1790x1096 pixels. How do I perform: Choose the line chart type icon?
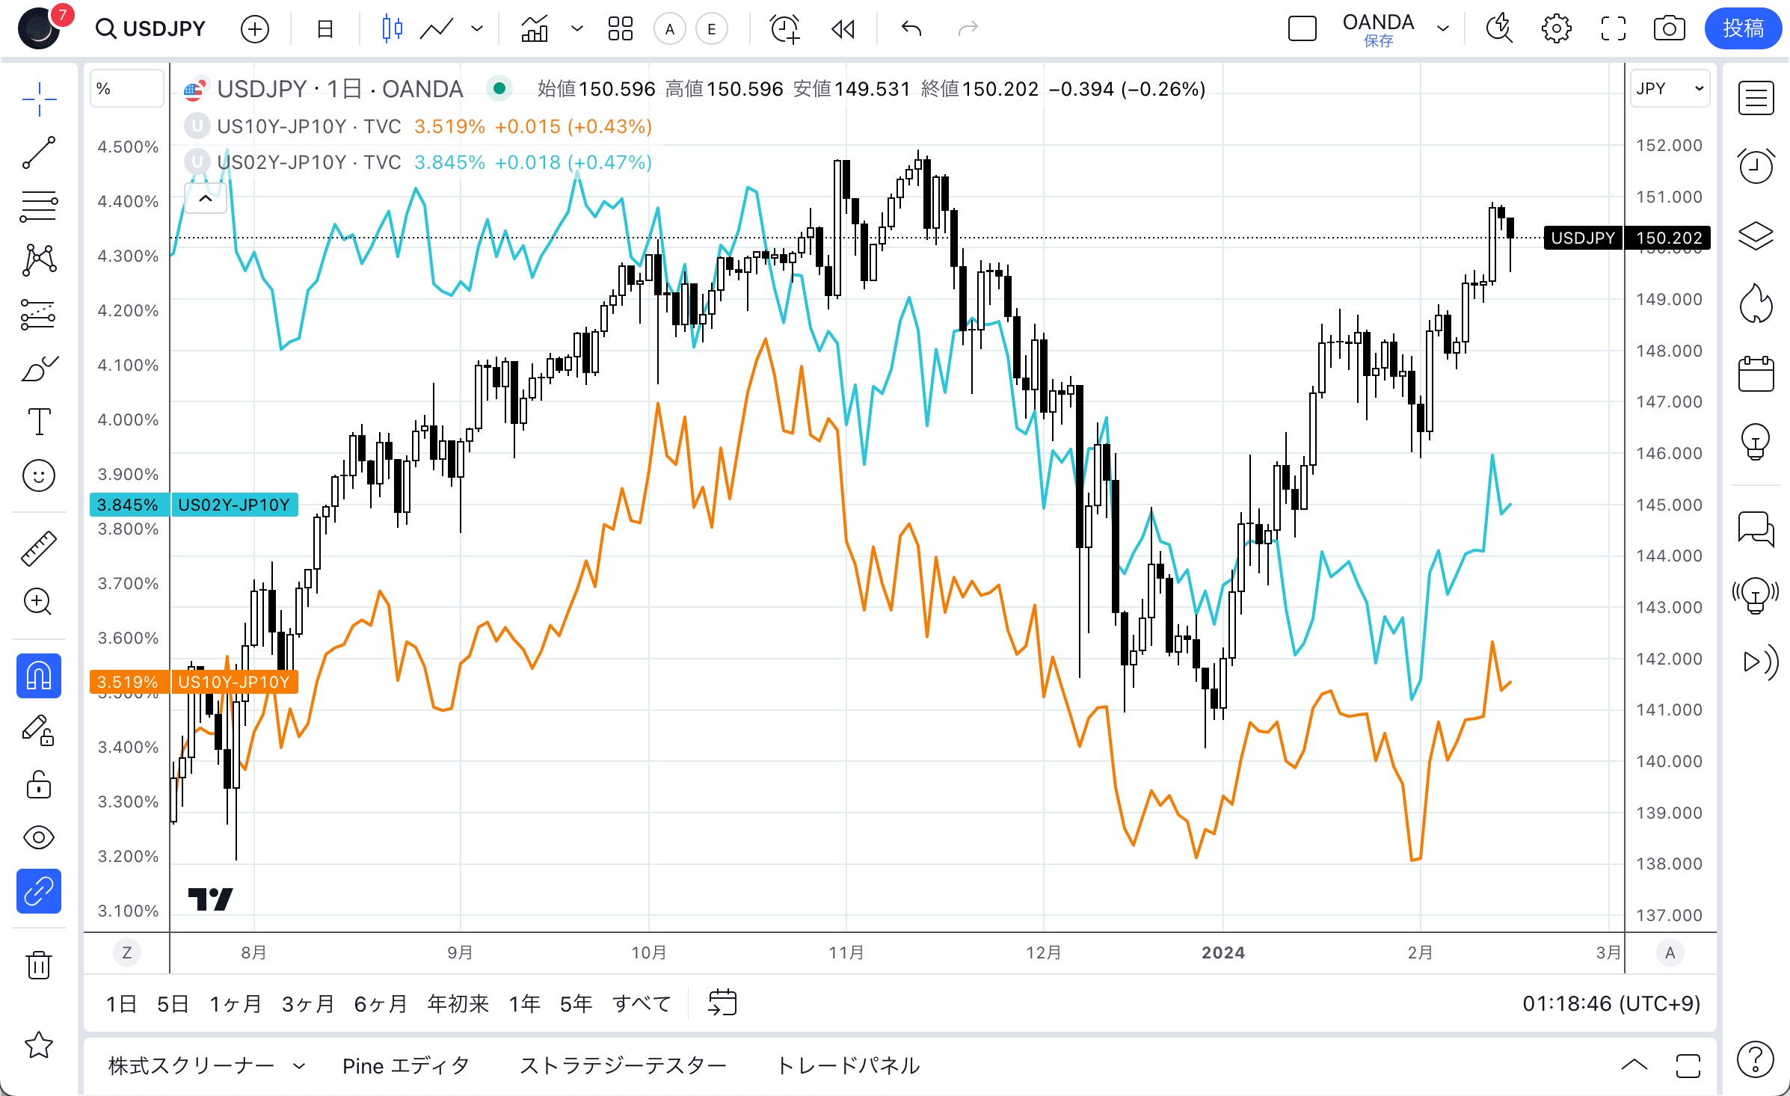click(x=437, y=29)
